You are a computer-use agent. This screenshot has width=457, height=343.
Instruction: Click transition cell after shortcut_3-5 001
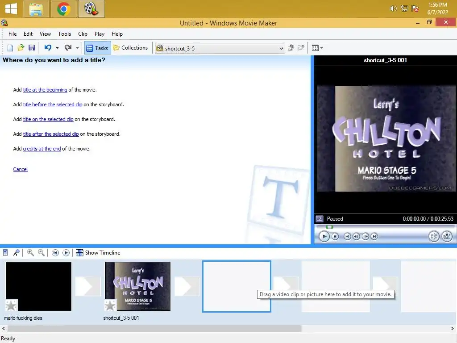pos(187,286)
